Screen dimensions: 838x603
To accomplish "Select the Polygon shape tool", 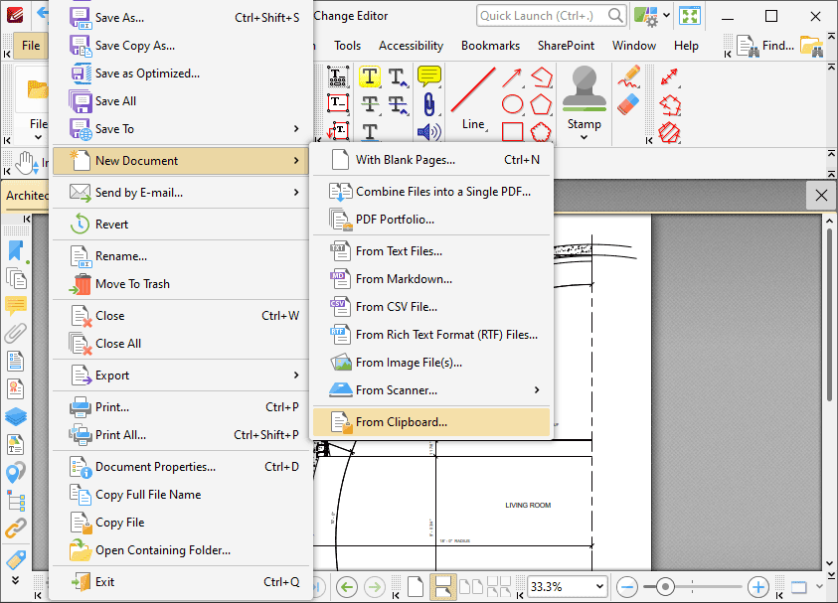I will 541,104.
